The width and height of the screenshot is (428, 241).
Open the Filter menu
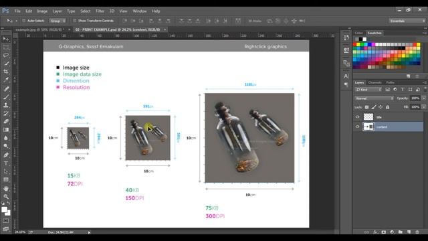pyautogui.click(x=100, y=11)
